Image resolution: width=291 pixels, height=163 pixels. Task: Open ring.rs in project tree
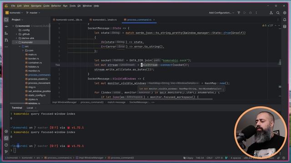click(30, 87)
